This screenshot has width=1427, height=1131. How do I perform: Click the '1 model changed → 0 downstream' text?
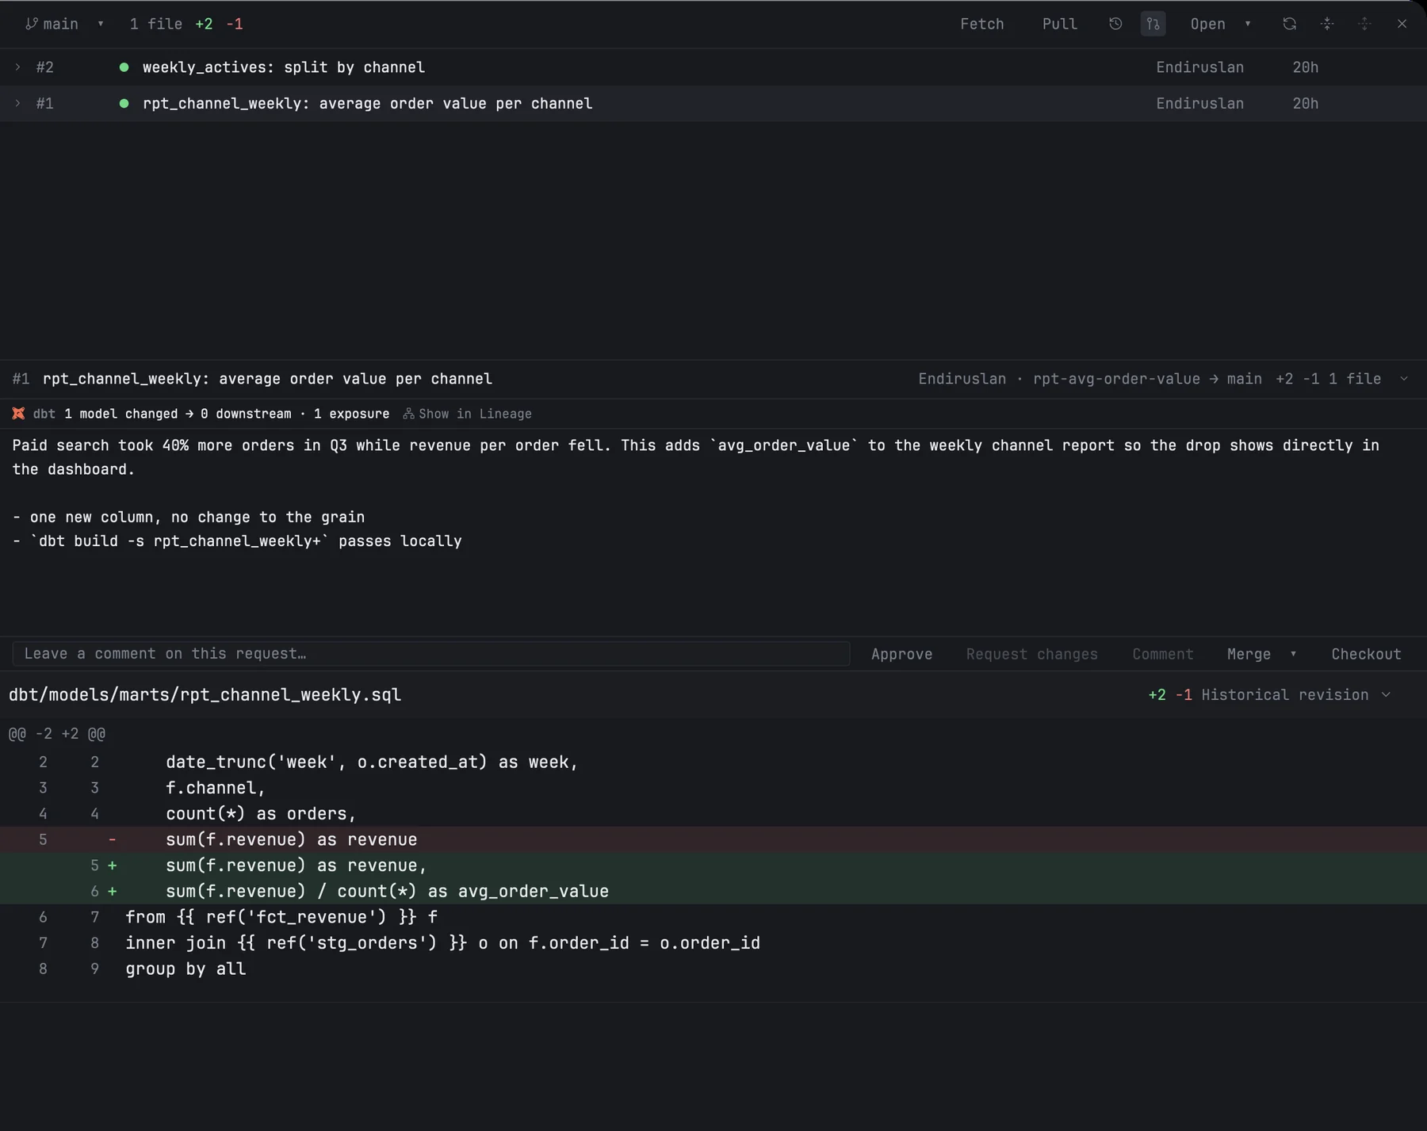[x=176, y=414]
